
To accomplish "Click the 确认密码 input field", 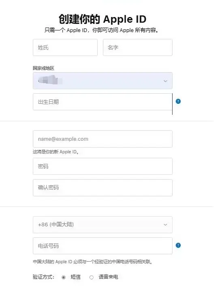I will coord(102,188).
